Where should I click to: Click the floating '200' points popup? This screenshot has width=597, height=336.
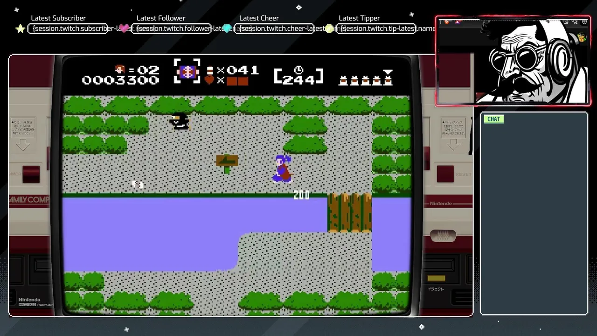pos(301,195)
